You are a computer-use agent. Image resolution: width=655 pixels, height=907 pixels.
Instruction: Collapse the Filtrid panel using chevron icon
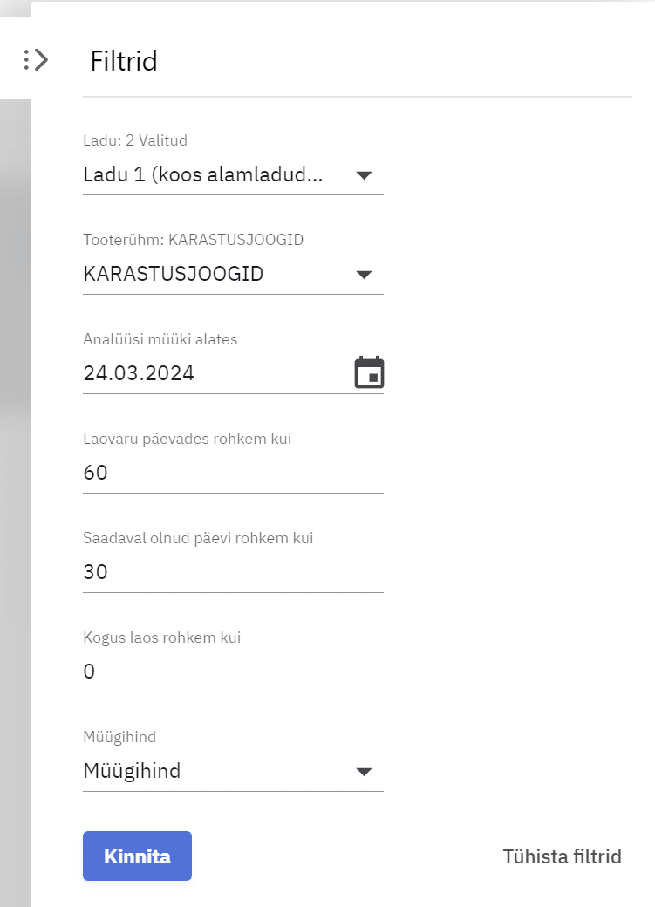coord(37,60)
